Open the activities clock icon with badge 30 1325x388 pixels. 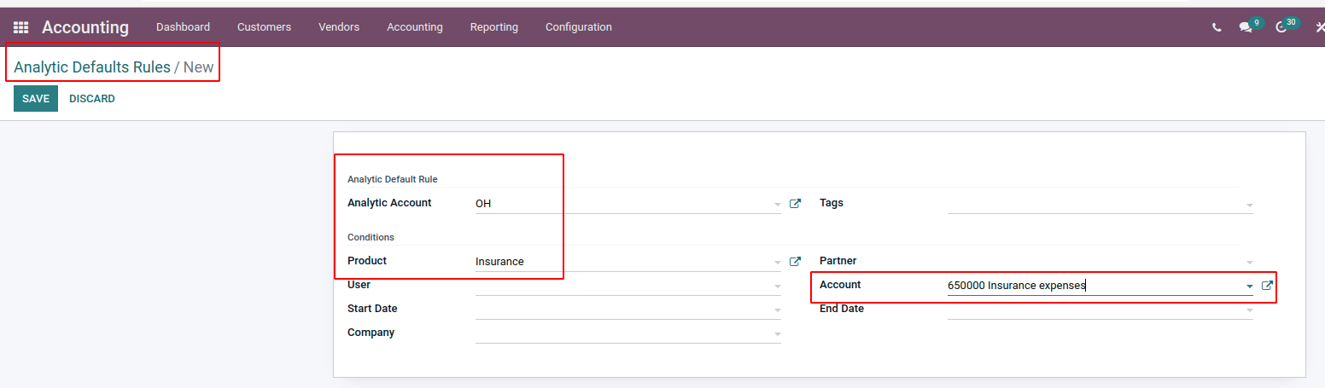(x=1286, y=26)
